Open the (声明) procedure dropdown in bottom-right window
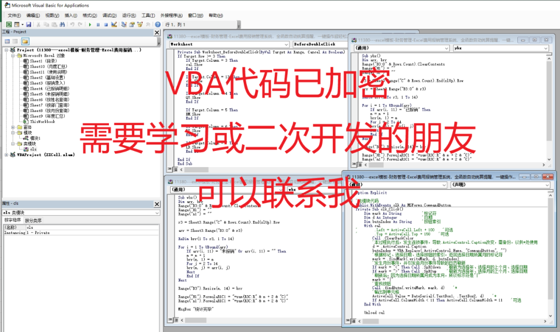This screenshot has height=332, width=560. (x=547, y=185)
